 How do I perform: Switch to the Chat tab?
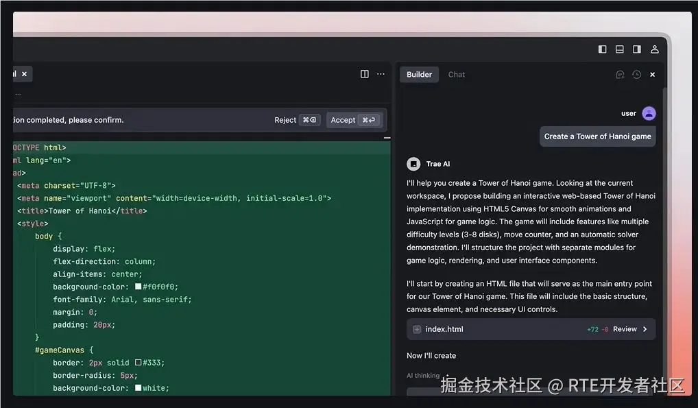tap(456, 74)
